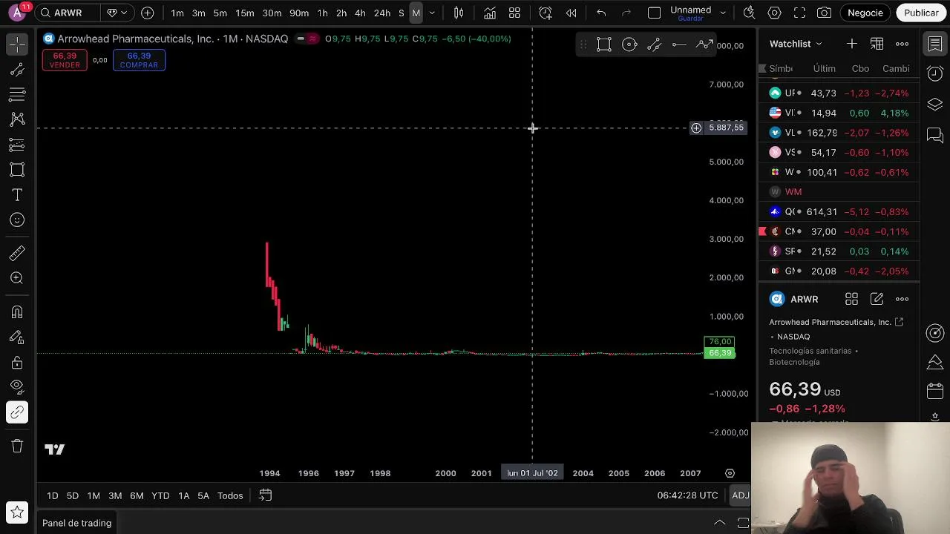Click the red VENDER 66,39 button

[x=65, y=60]
